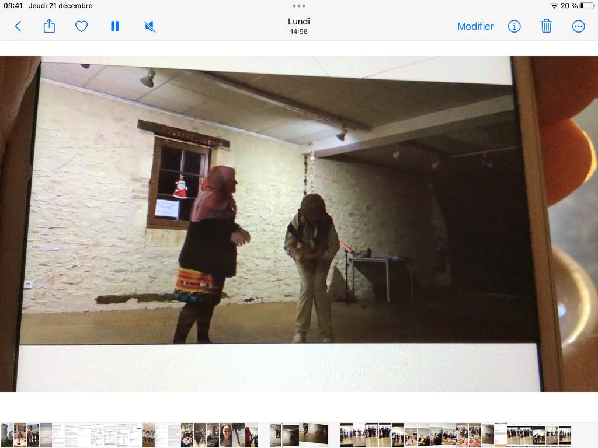Pause the playing video
The height and width of the screenshot is (448, 598).
tap(115, 26)
